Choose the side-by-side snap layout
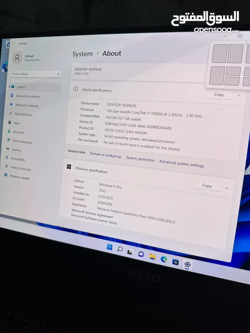Viewport: 250px width, 333px height. (227, 54)
